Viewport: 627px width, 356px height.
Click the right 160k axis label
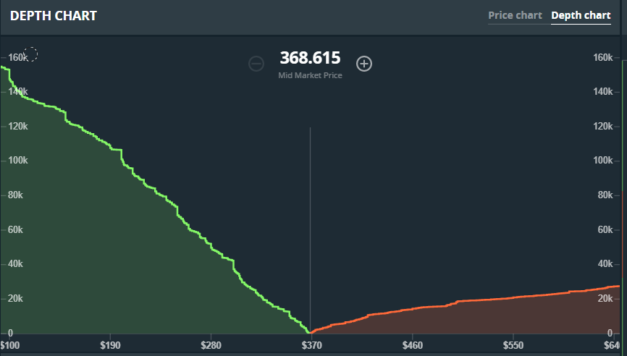[x=603, y=58]
